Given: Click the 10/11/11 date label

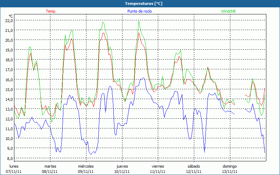Looking at the screenshot, I should coord(122,171).
